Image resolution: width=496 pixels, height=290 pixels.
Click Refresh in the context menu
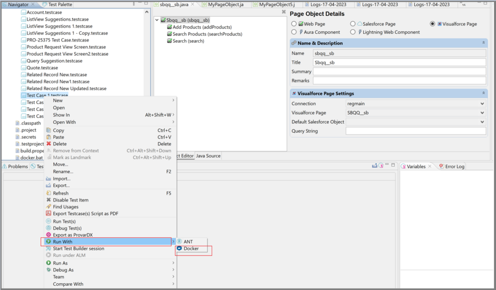pyautogui.click(x=61, y=193)
